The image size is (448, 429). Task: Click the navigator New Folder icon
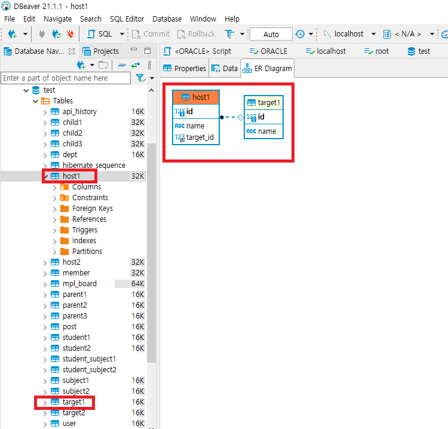[103, 66]
